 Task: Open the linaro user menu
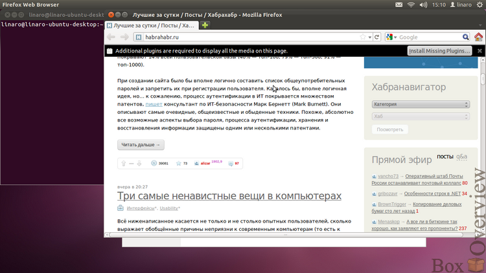[x=461, y=5]
